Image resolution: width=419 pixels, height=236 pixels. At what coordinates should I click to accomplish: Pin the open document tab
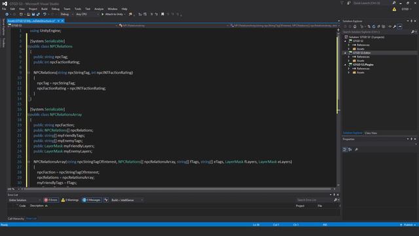coord(58,21)
